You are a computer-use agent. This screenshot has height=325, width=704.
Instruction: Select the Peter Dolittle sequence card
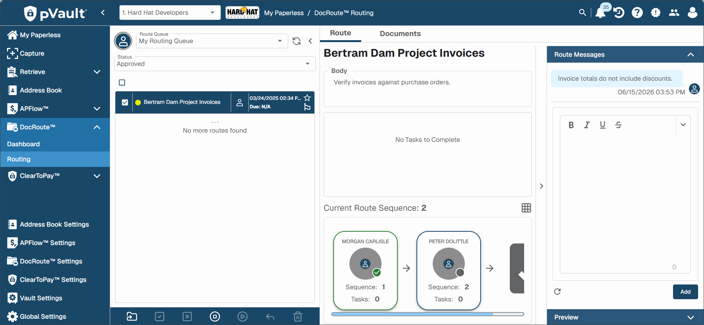(x=449, y=270)
